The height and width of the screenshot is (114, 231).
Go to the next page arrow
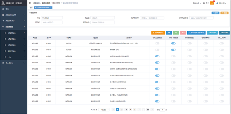pyautogui.click(x=152, y=110)
